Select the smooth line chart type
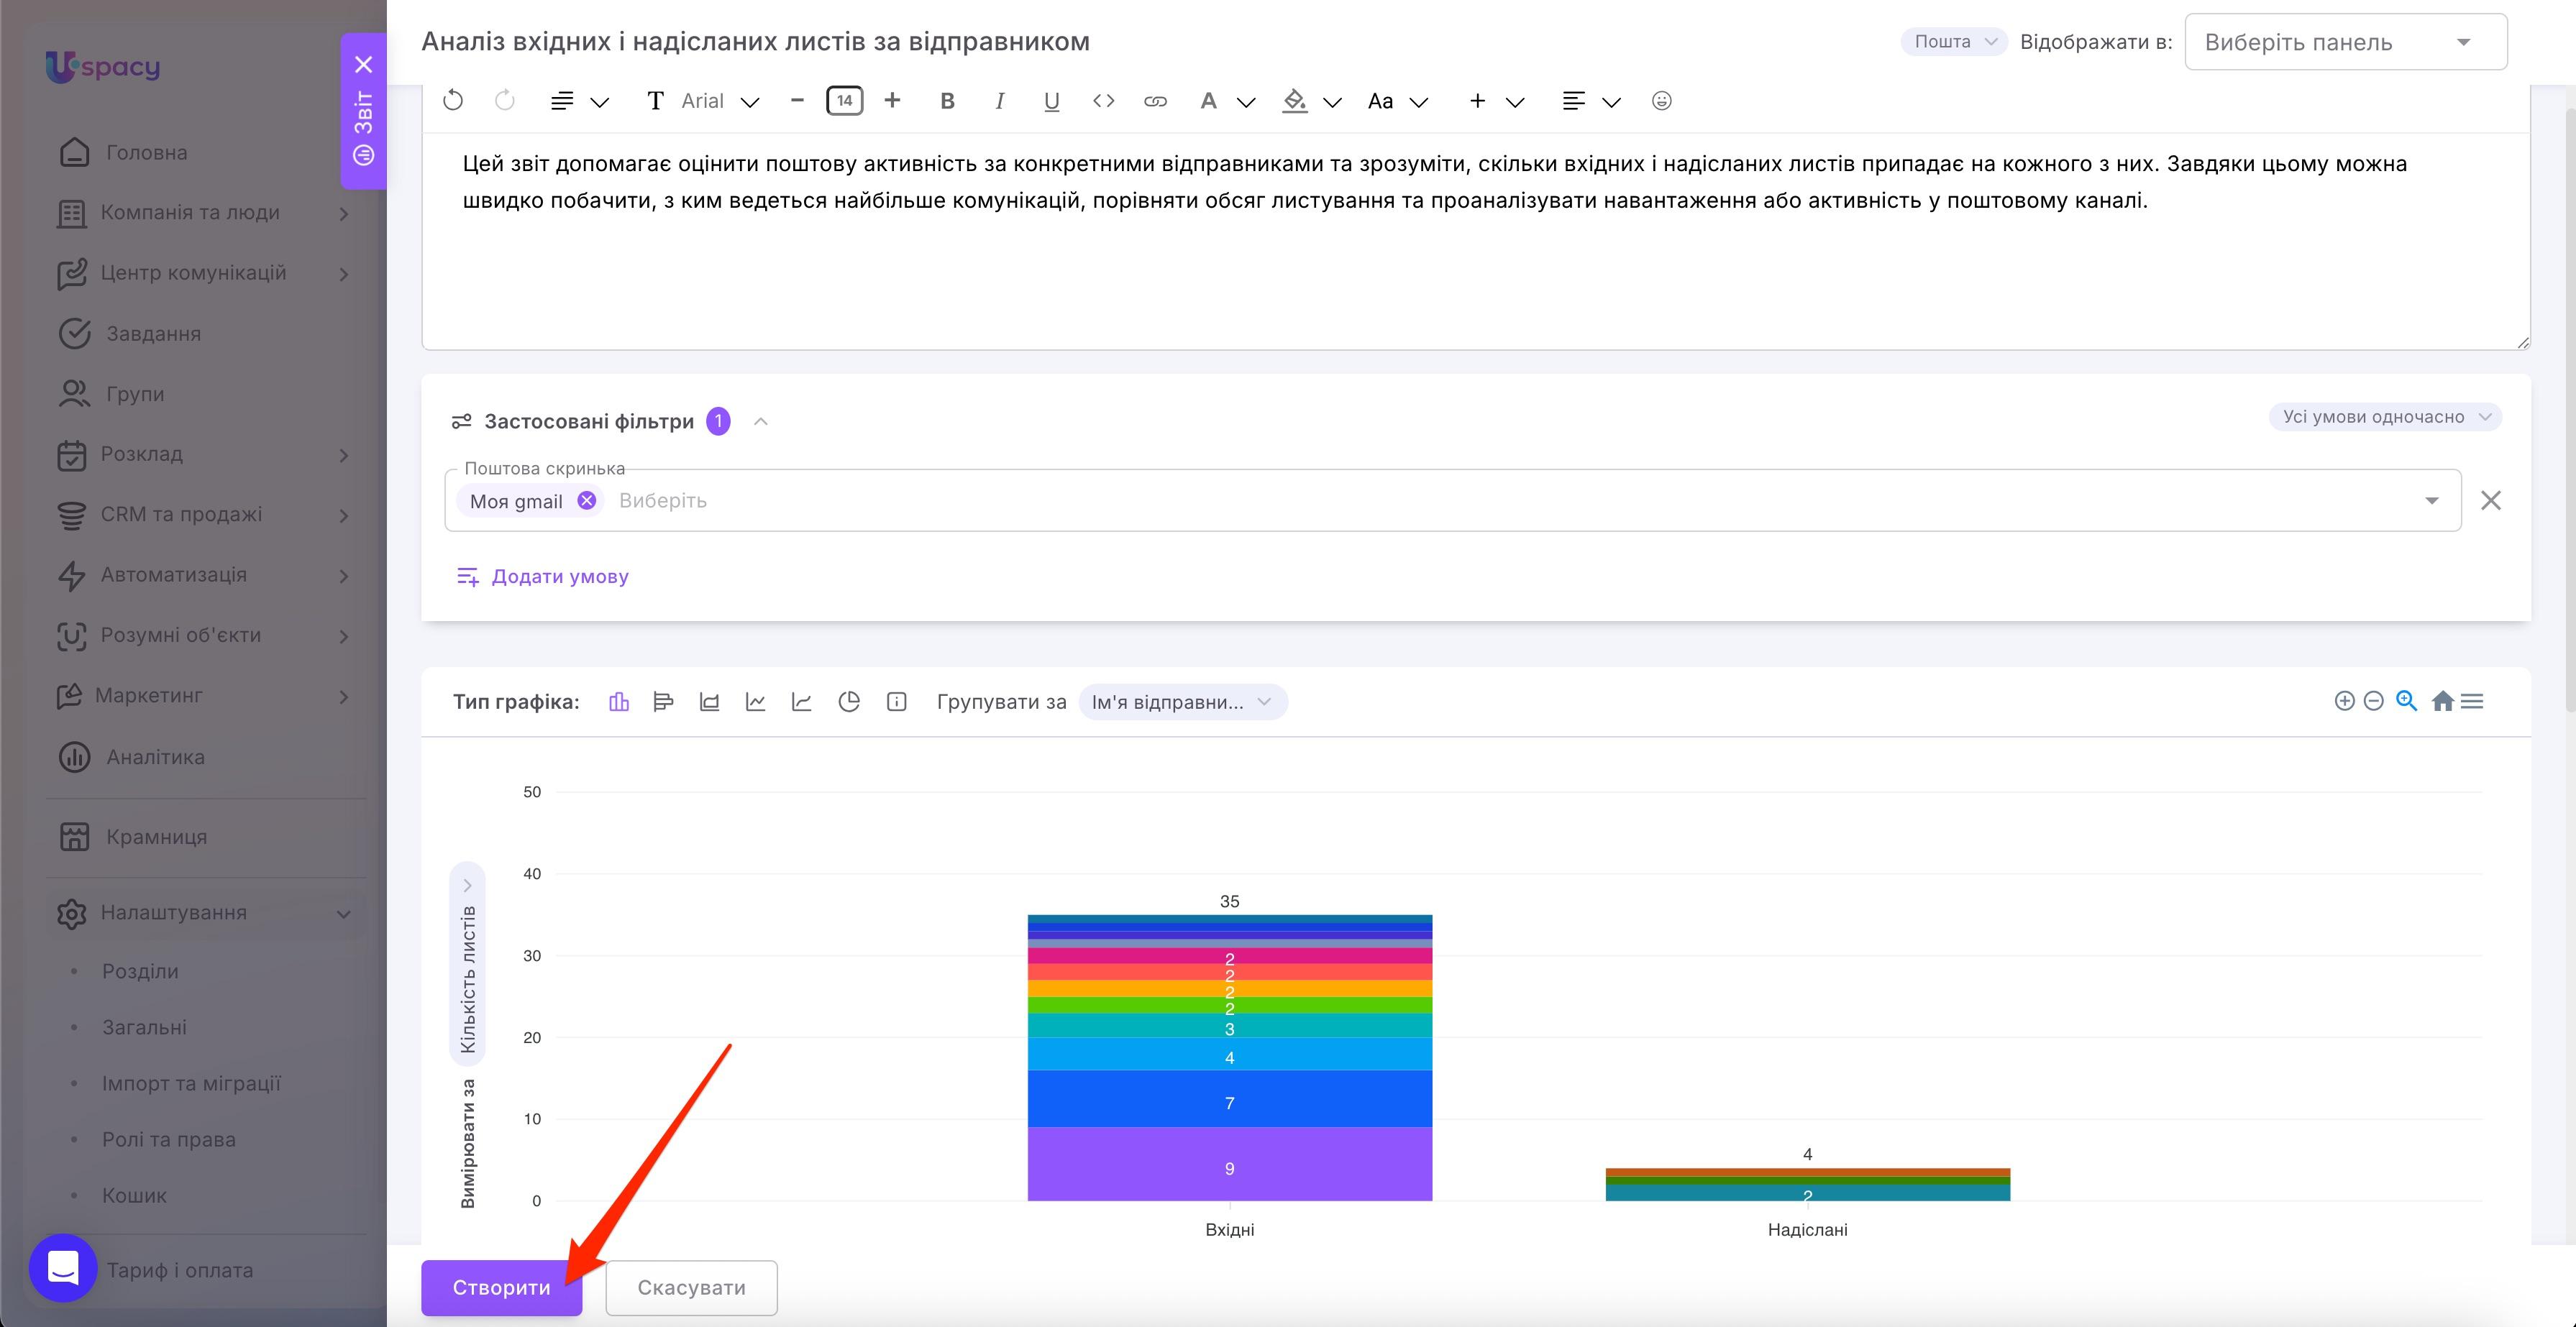The width and height of the screenshot is (2576, 1327). [801, 702]
